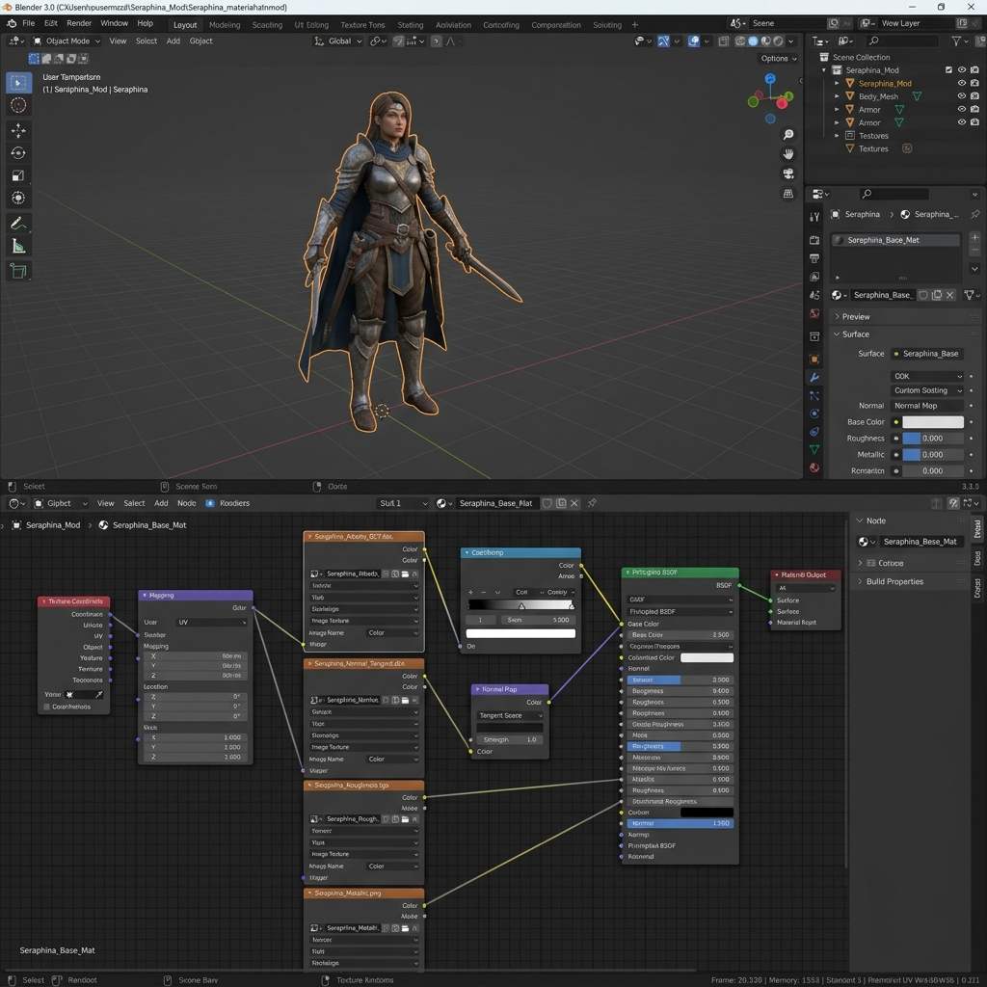
Task: Open Node menu in node editor header
Action: 186,503
